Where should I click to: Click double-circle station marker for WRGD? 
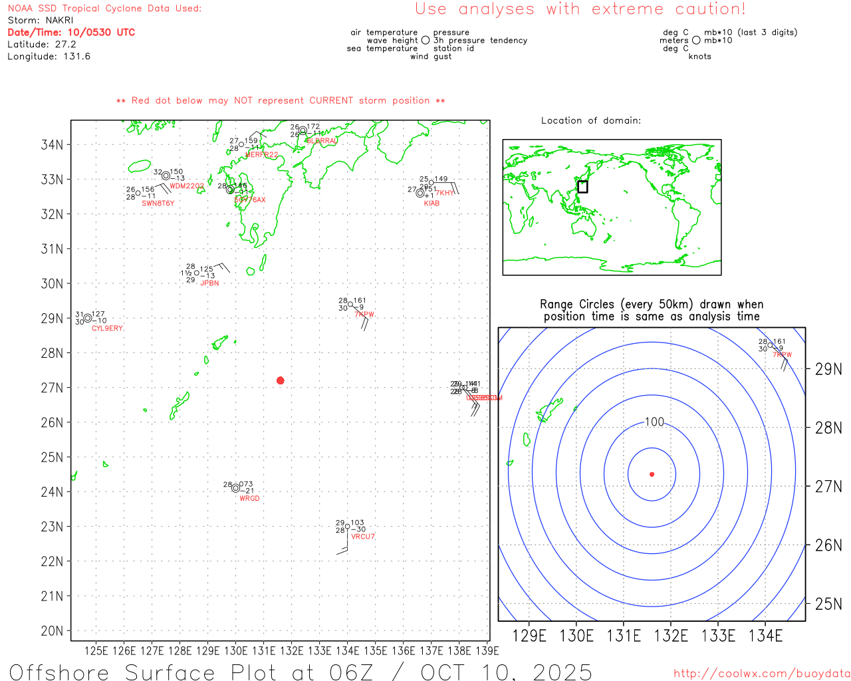pyautogui.click(x=235, y=488)
